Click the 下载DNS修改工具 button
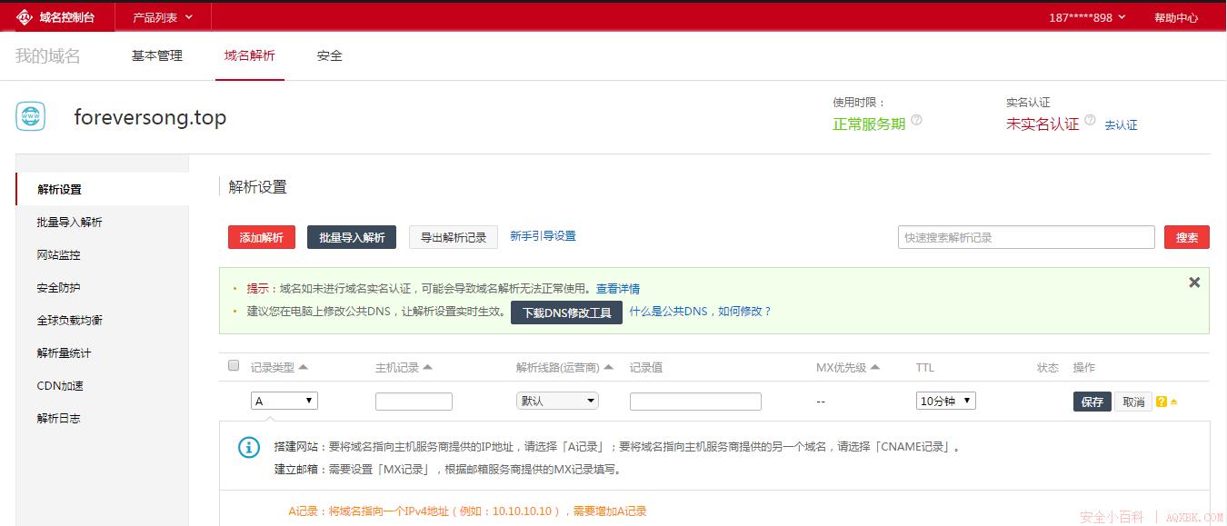 (x=566, y=313)
